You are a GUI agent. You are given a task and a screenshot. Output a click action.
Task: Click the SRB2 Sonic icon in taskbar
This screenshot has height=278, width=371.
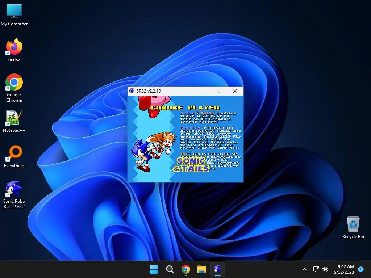[218, 269]
